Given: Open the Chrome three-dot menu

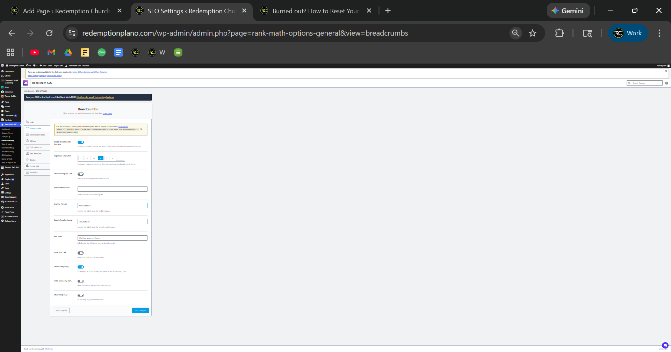Looking at the screenshot, I should [x=659, y=33].
